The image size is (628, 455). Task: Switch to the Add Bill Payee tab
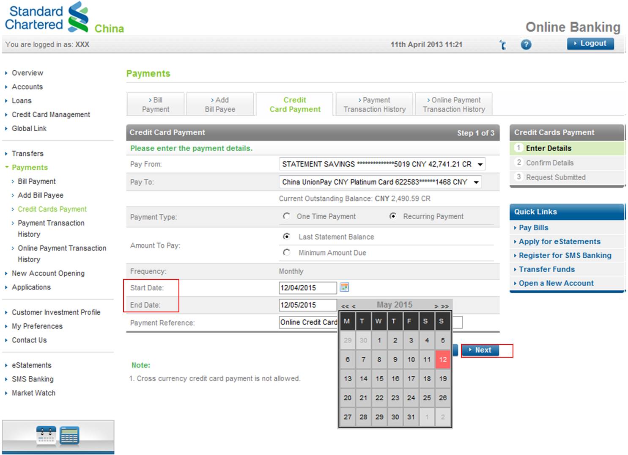tap(220, 104)
